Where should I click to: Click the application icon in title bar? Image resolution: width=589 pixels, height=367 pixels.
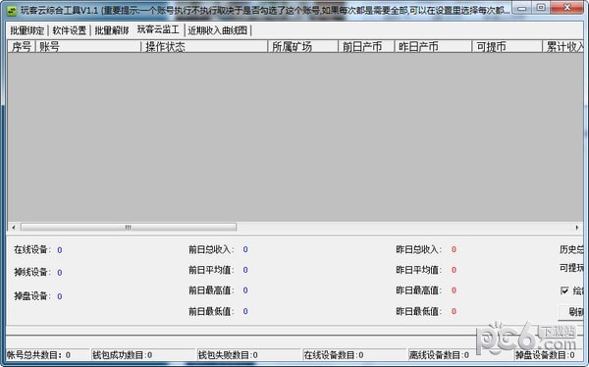(x=13, y=11)
